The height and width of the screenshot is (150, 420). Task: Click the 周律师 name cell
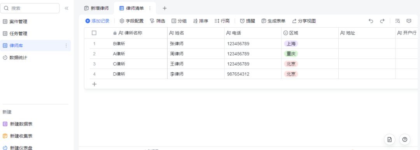tap(196, 54)
